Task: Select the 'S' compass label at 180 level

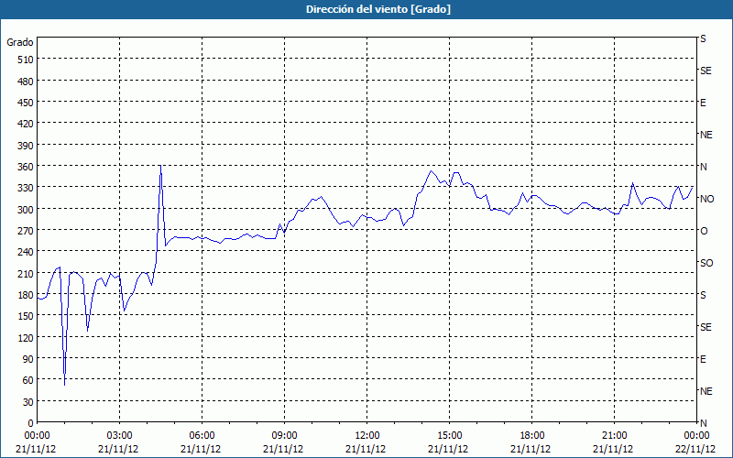Action: pos(703,295)
